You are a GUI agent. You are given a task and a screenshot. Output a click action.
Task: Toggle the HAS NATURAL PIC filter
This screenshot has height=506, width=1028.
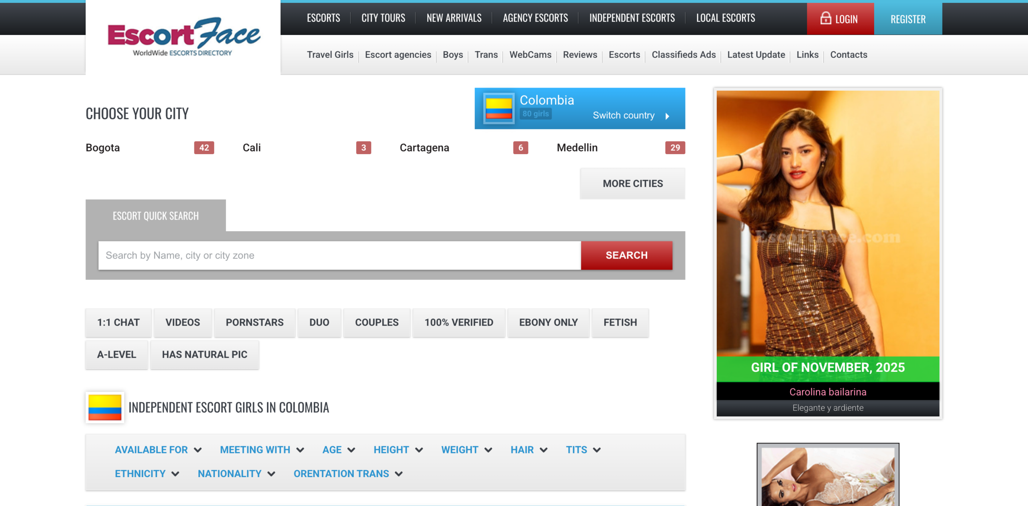(204, 355)
